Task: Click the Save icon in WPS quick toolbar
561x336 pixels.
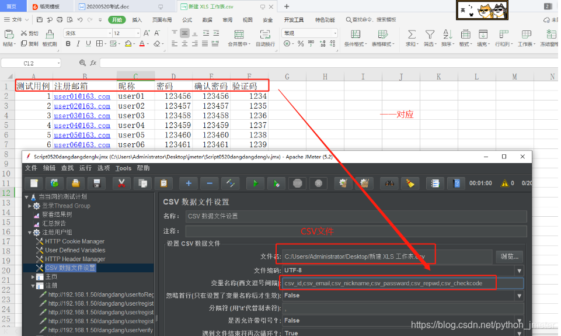Action: tap(40, 20)
